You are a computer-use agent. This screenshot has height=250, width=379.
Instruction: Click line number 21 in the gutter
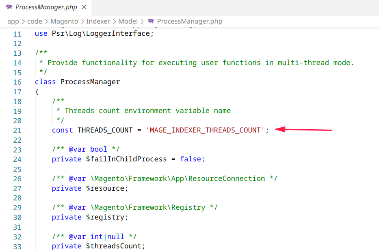(17, 130)
